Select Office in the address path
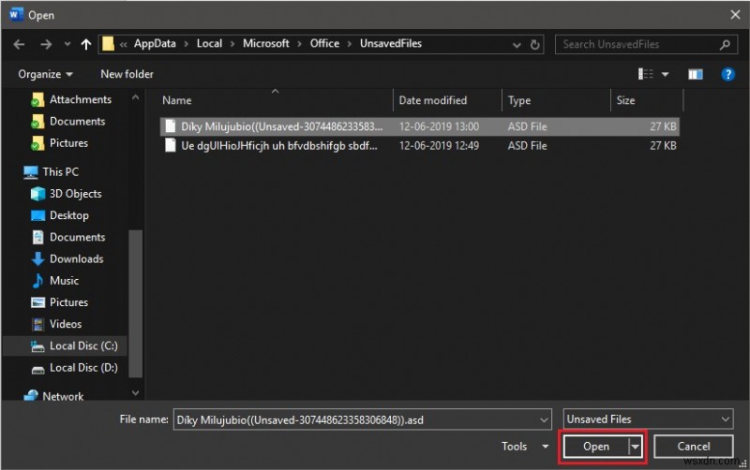This screenshot has height=470, width=750. tap(324, 43)
